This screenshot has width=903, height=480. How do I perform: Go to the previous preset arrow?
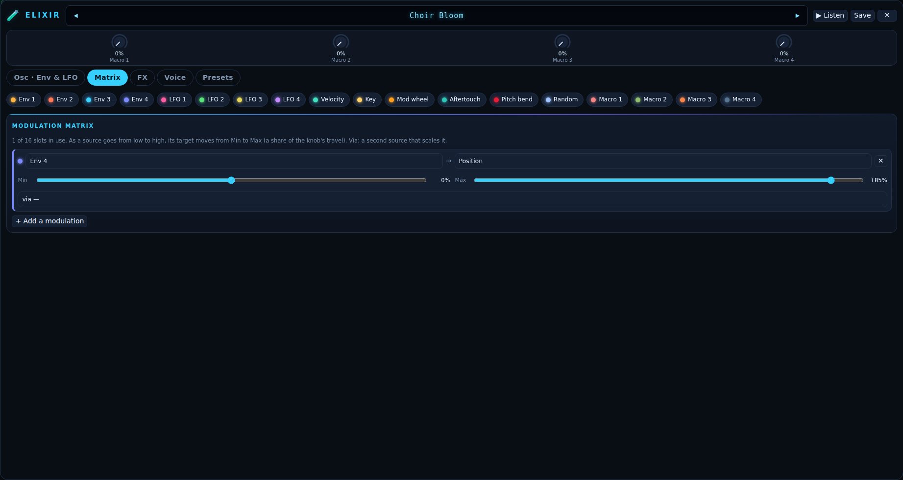[x=76, y=16]
